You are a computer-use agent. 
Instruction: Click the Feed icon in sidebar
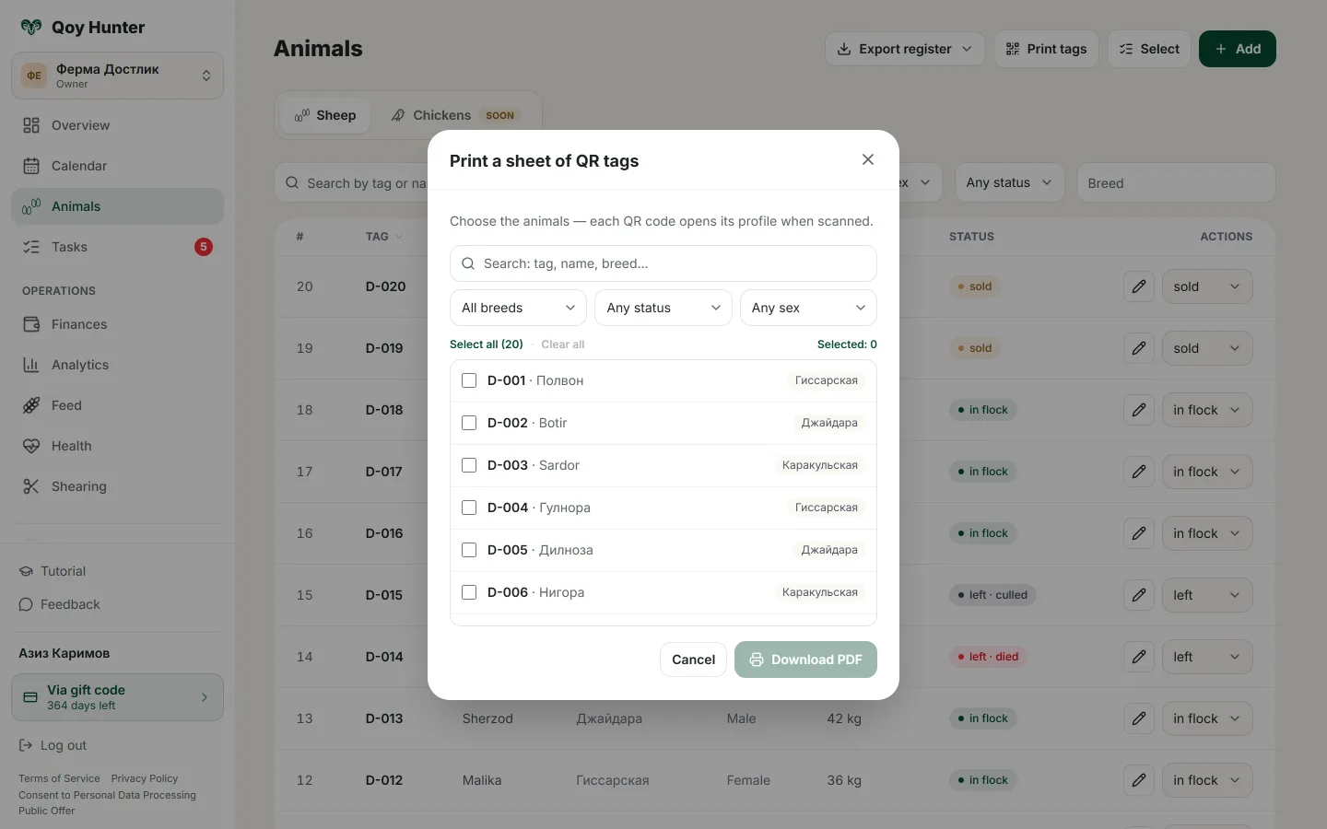(31, 405)
